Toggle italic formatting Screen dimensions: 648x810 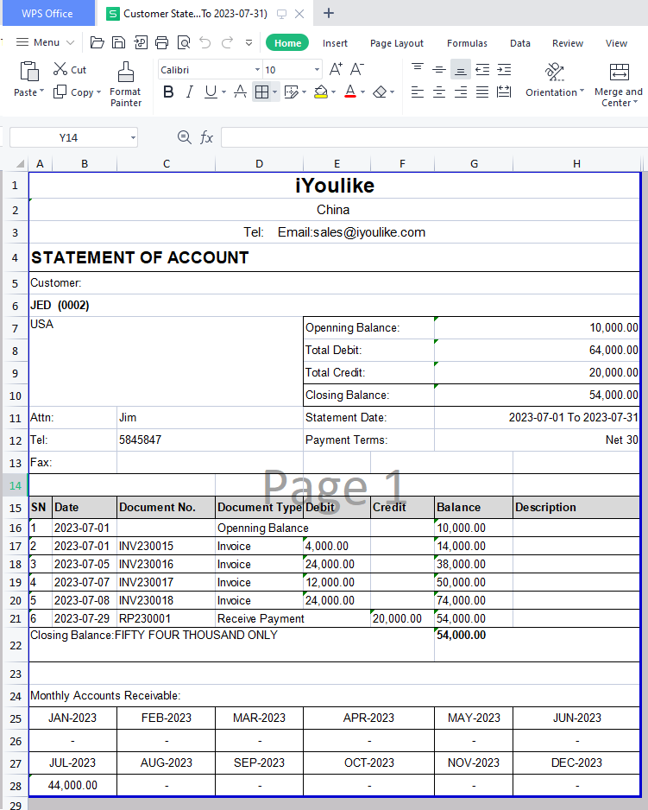click(189, 92)
